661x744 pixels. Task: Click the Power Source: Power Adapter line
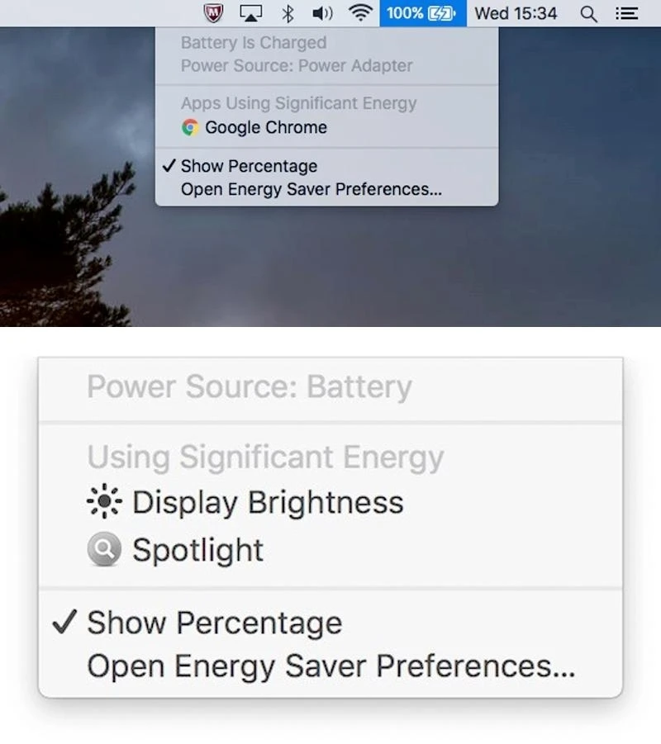(296, 65)
